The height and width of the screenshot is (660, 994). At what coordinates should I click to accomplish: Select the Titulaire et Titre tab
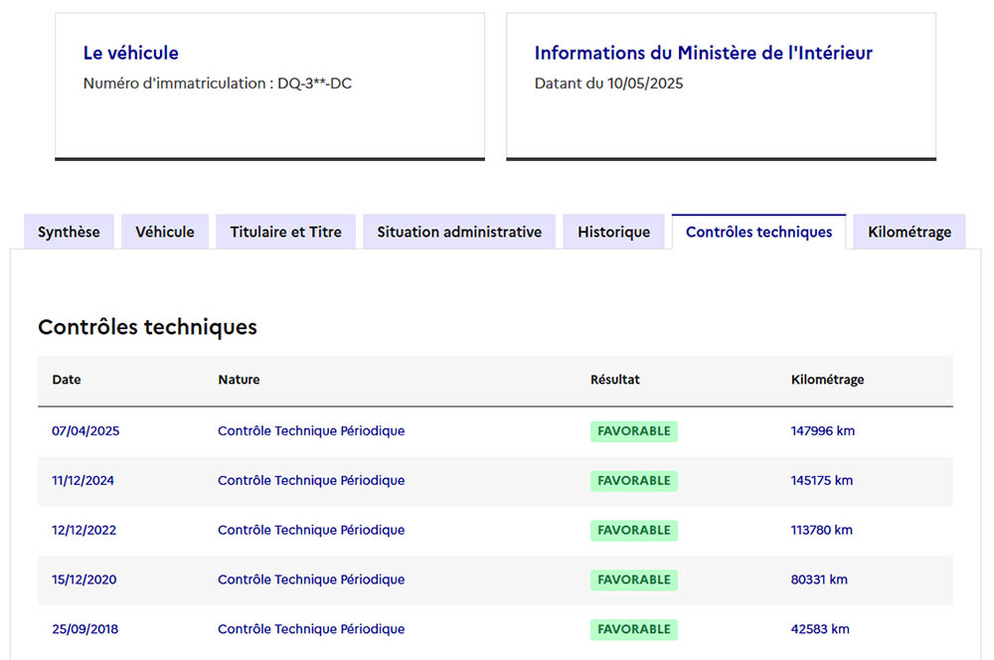click(x=285, y=232)
